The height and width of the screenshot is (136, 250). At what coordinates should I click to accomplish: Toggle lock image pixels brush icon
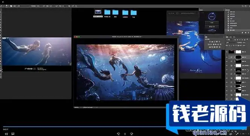[x=232, y=45]
